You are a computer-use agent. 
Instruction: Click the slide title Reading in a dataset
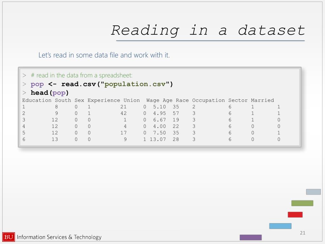208,30
